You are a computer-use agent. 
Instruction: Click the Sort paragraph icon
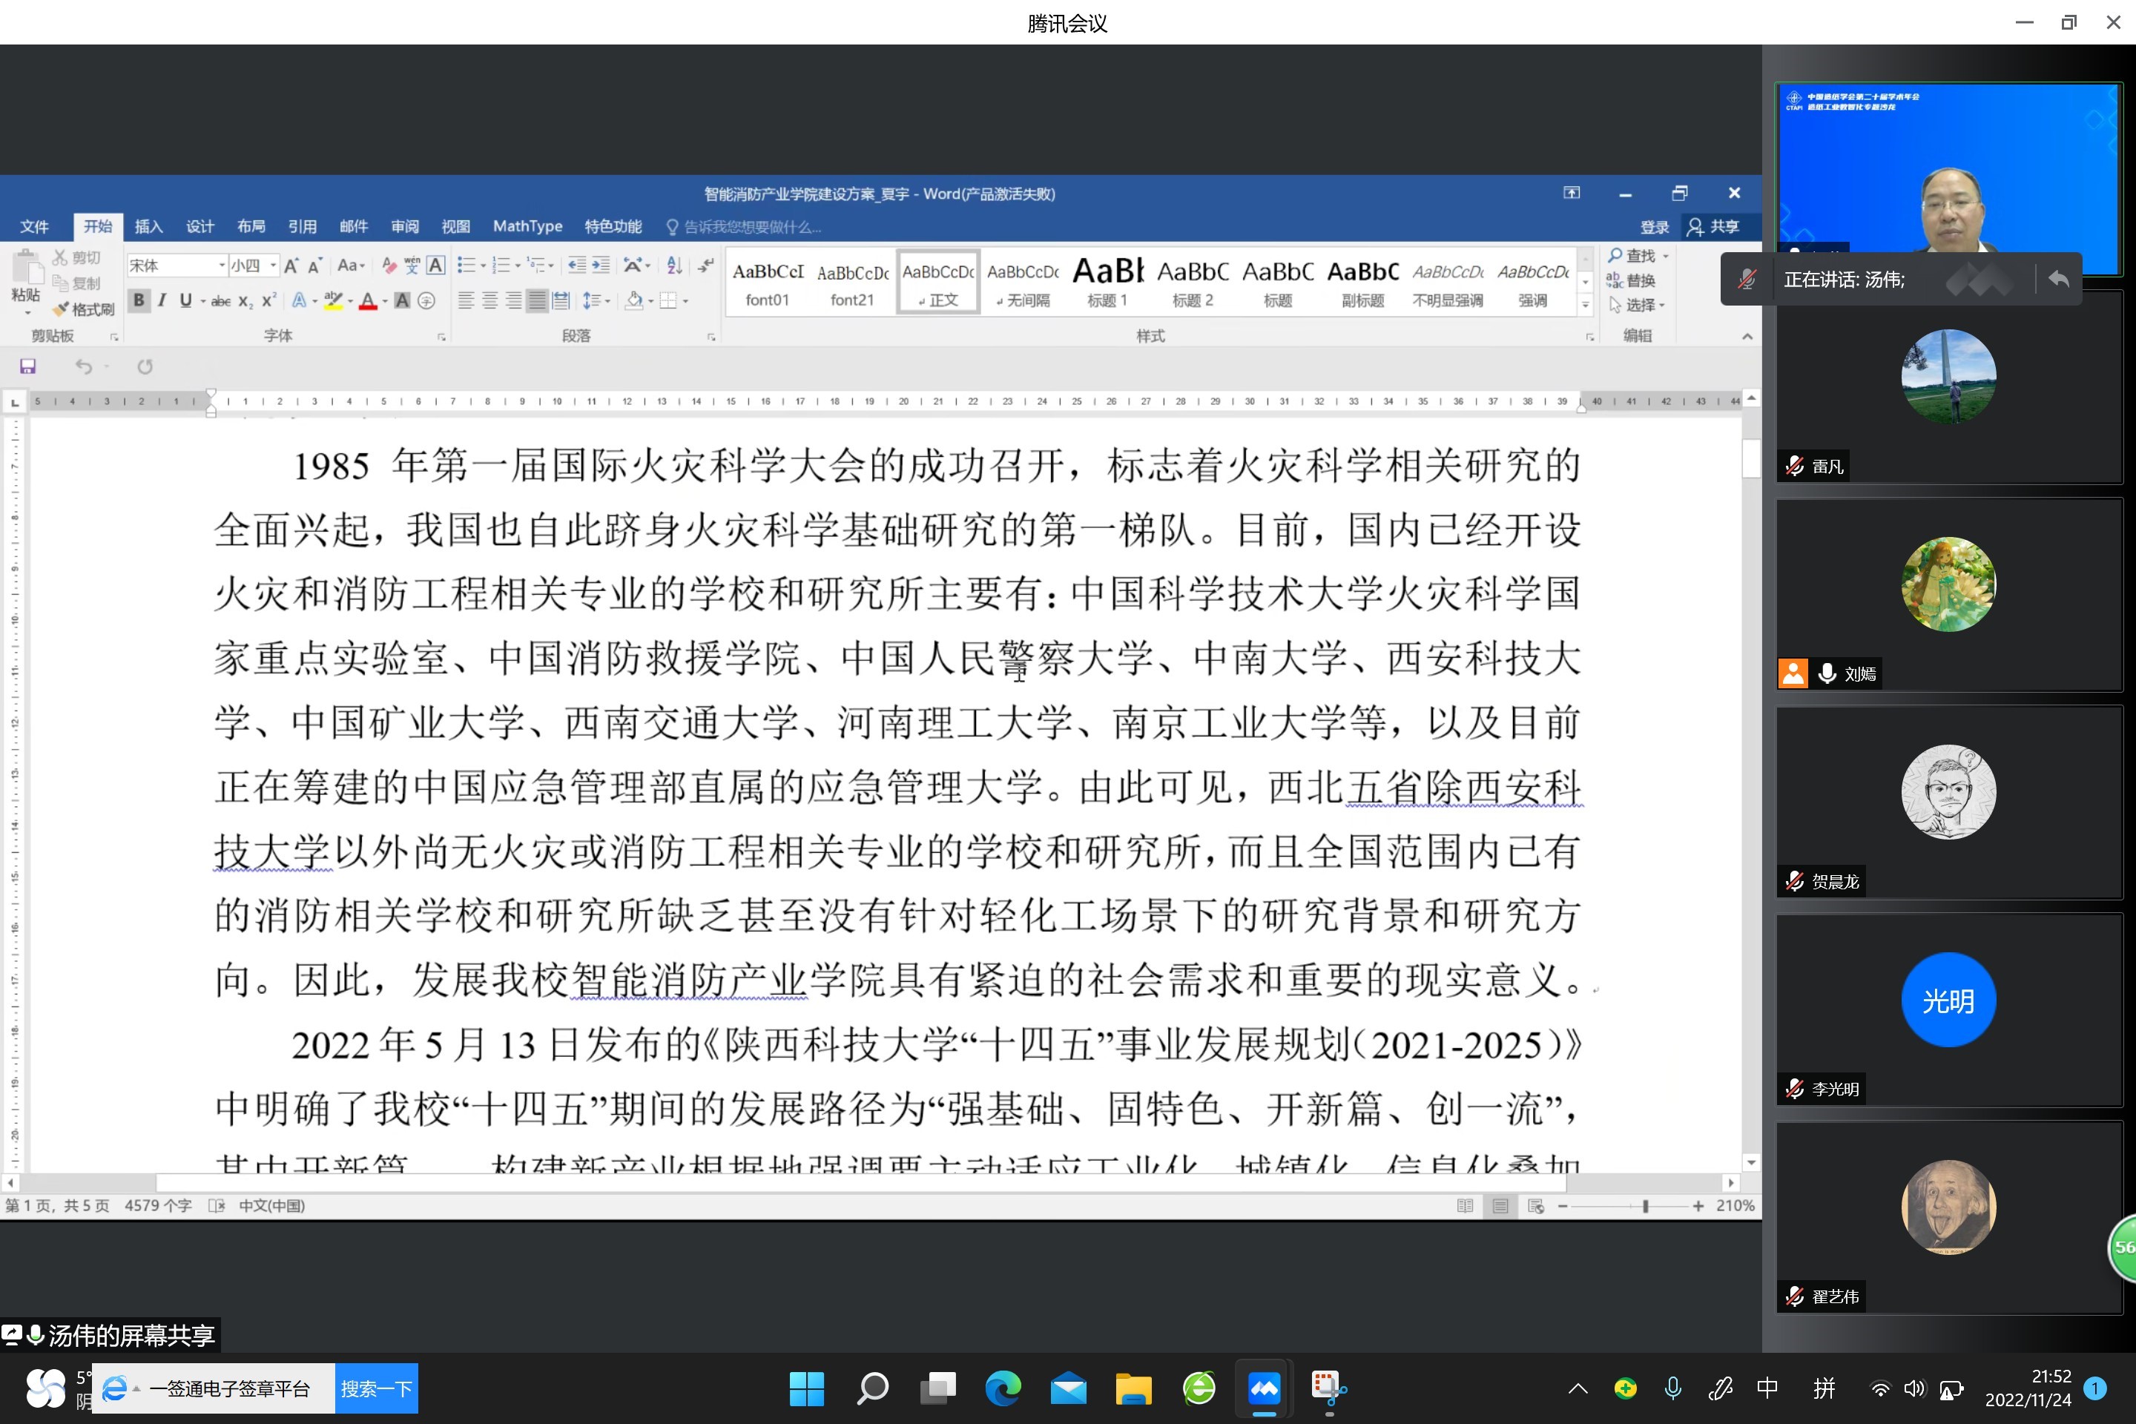coord(674,266)
